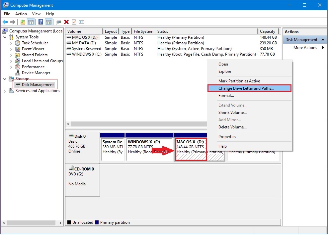Click the red X Delete toolbar icon
Screen dimensions: 328x235
[x=66, y=22]
